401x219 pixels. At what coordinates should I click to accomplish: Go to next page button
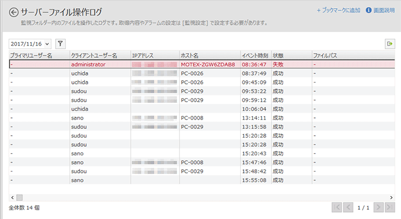click(x=378, y=207)
